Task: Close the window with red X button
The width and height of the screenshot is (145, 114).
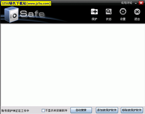Action: pos(141,3)
